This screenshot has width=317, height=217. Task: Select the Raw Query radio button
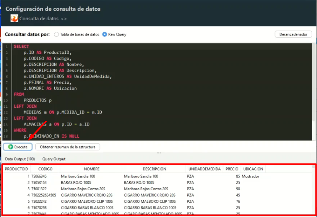(104, 34)
